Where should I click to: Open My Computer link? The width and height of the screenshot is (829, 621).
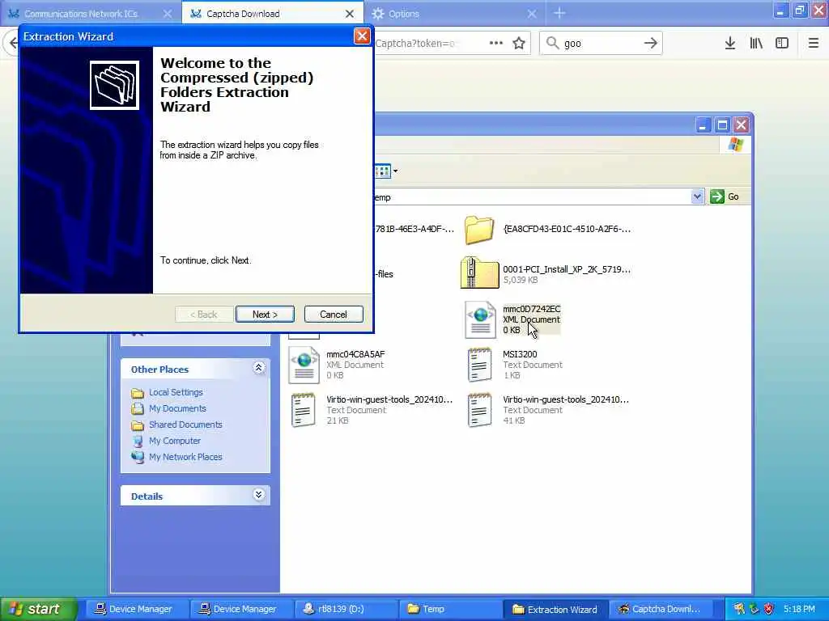click(175, 441)
